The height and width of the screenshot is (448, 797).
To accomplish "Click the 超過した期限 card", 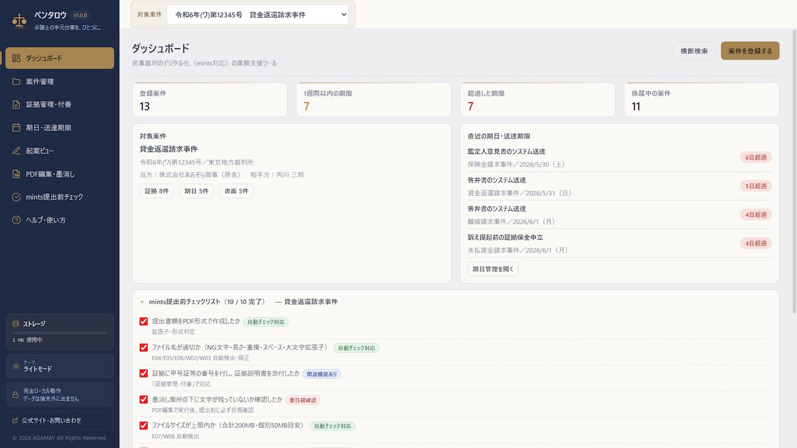I will tap(538, 100).
